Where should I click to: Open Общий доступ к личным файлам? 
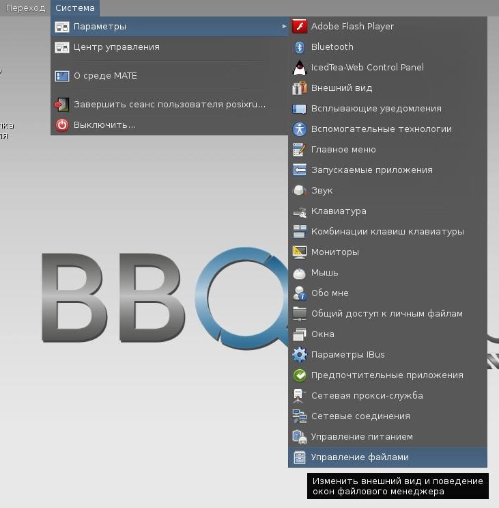[388, 314]
